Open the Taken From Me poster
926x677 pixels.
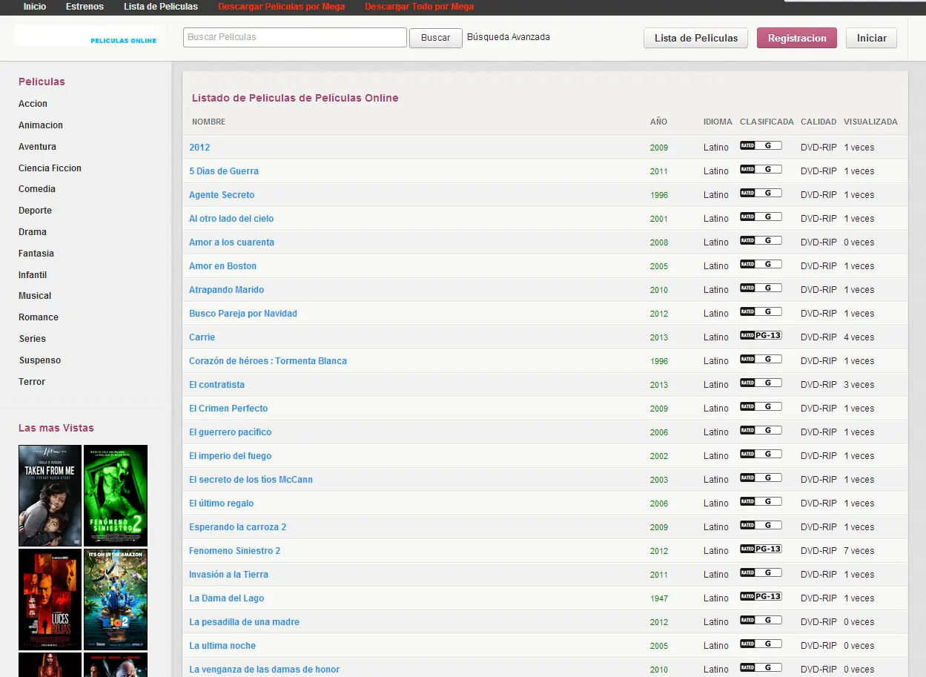(x=50, y=495)
